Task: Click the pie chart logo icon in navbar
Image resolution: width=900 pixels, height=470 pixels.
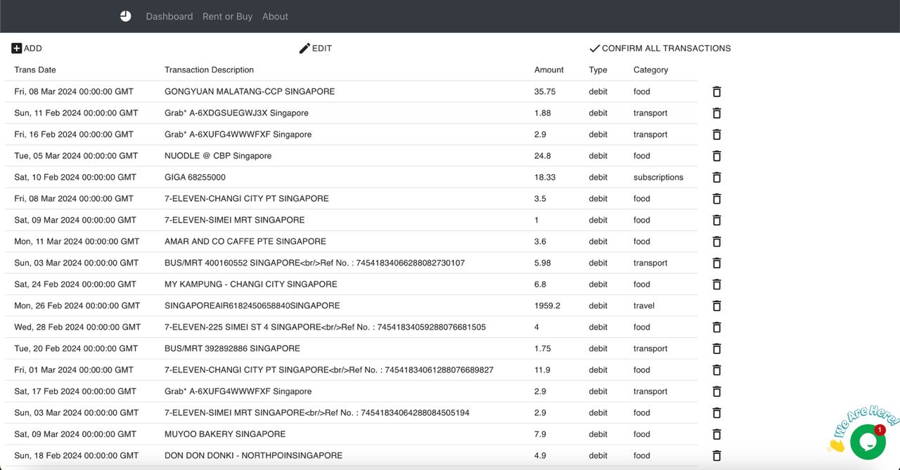Action: (126, 16)
